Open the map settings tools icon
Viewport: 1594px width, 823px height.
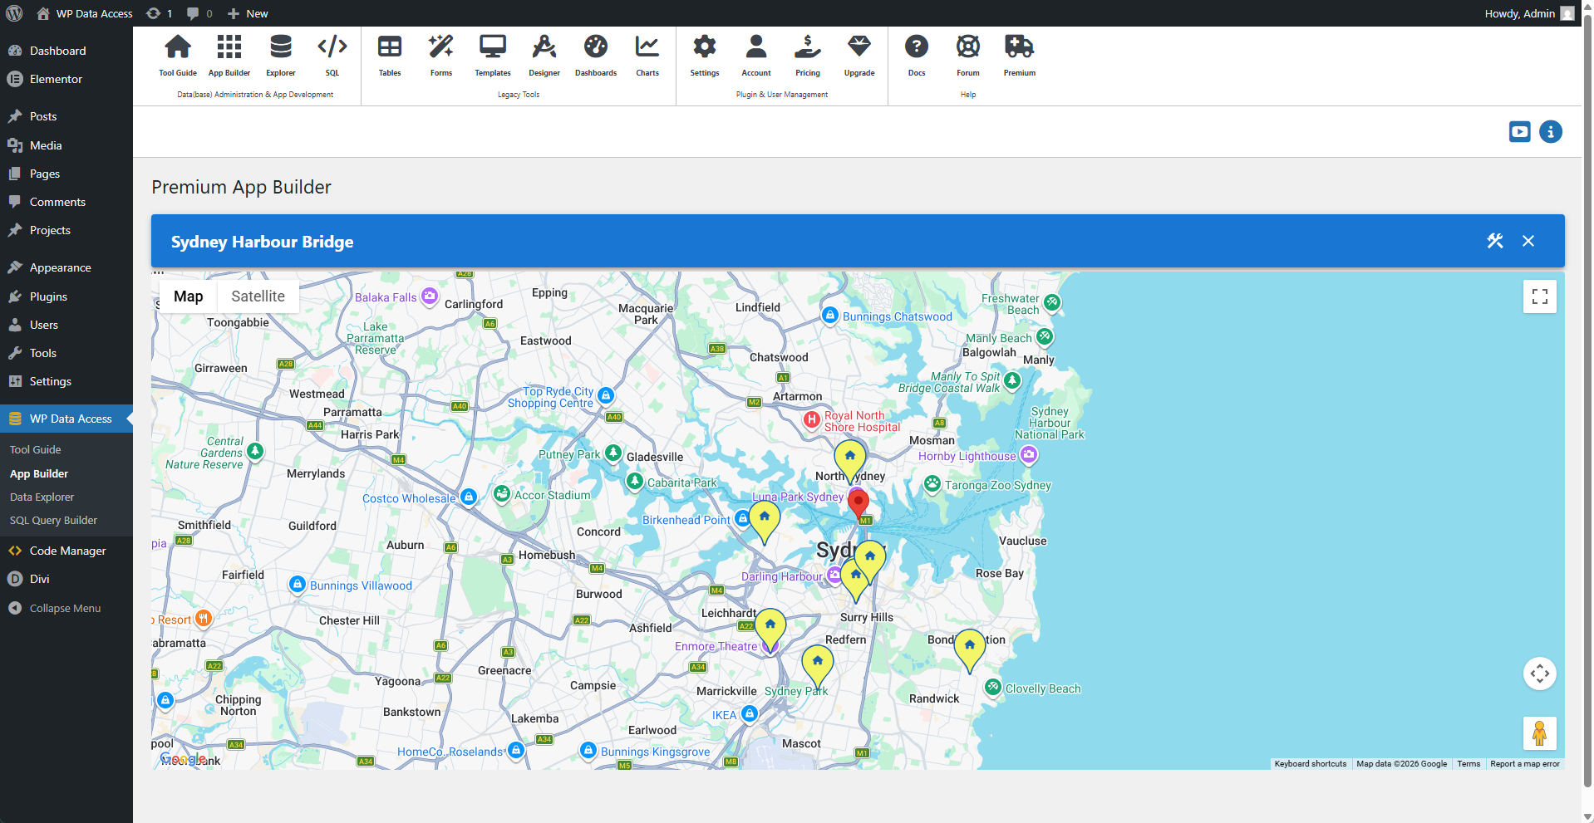coord(1494,241)
